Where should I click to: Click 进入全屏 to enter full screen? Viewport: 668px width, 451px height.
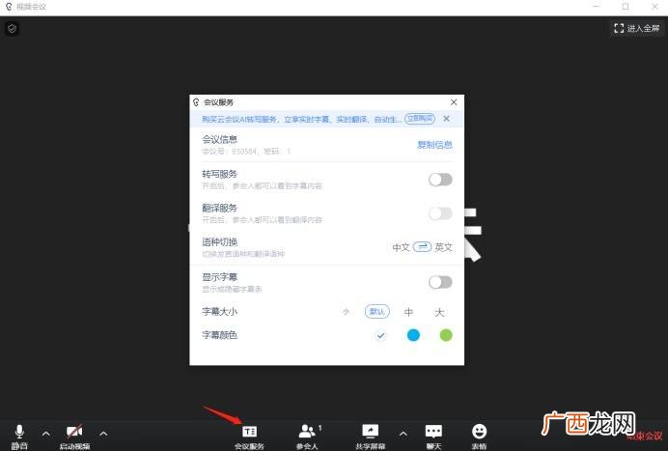[637, 29]
